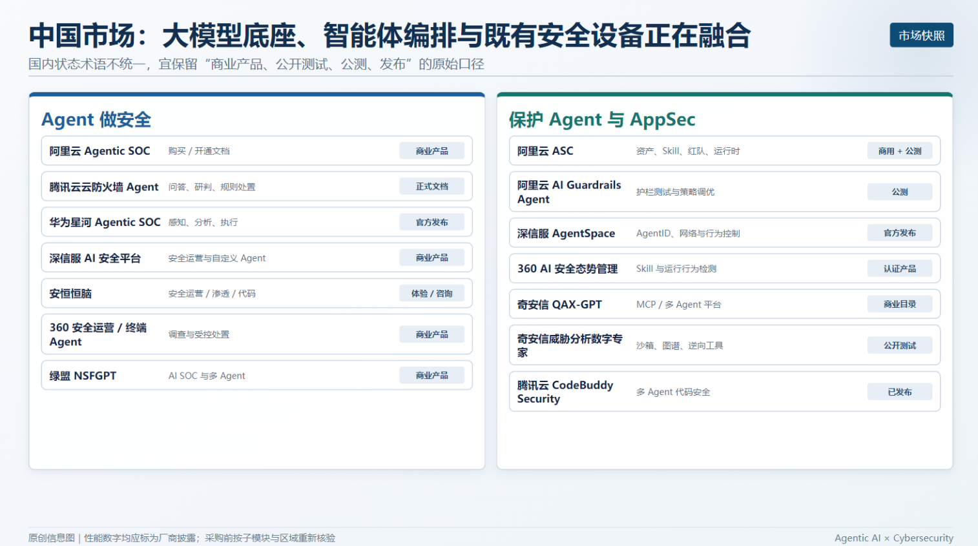Click the 商用 + 公测 status tag
The height and width of the screenshot is (546, 978).
click(x=900, y=151)
